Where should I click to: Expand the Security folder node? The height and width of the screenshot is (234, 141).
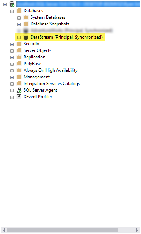pos(12,44)
